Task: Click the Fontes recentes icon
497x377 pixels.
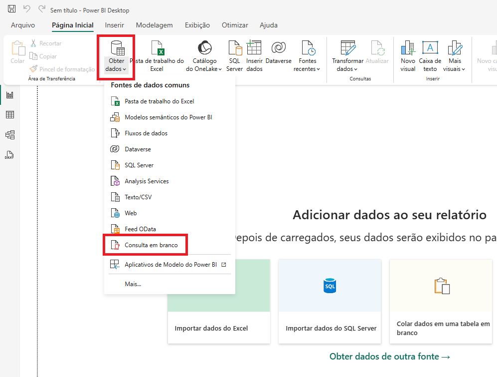Action: point(308,48)
